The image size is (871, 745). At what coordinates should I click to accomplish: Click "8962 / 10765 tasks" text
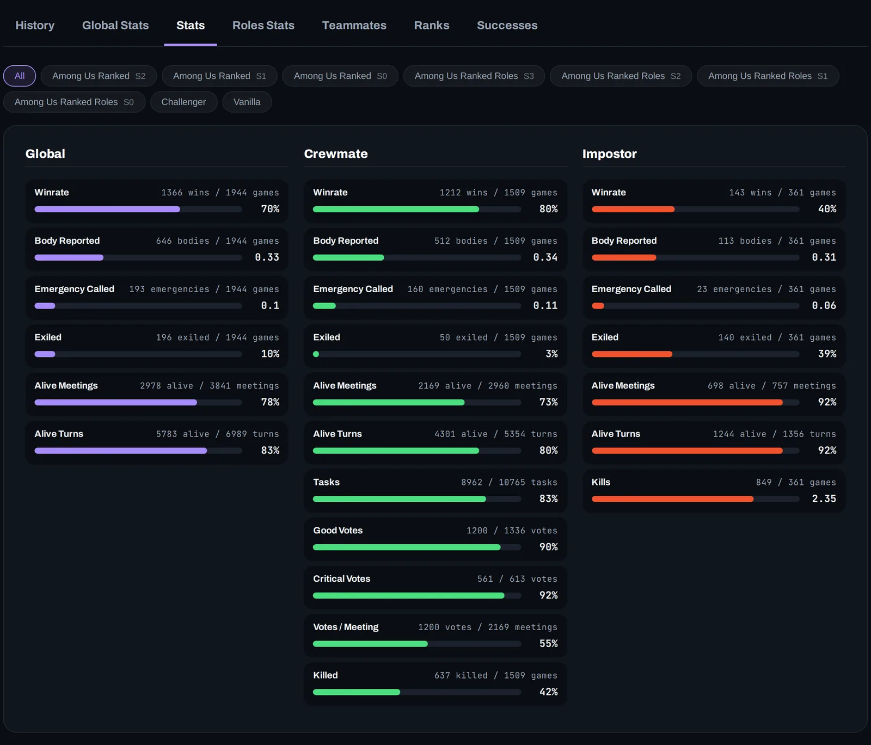(x=510, y=483)
